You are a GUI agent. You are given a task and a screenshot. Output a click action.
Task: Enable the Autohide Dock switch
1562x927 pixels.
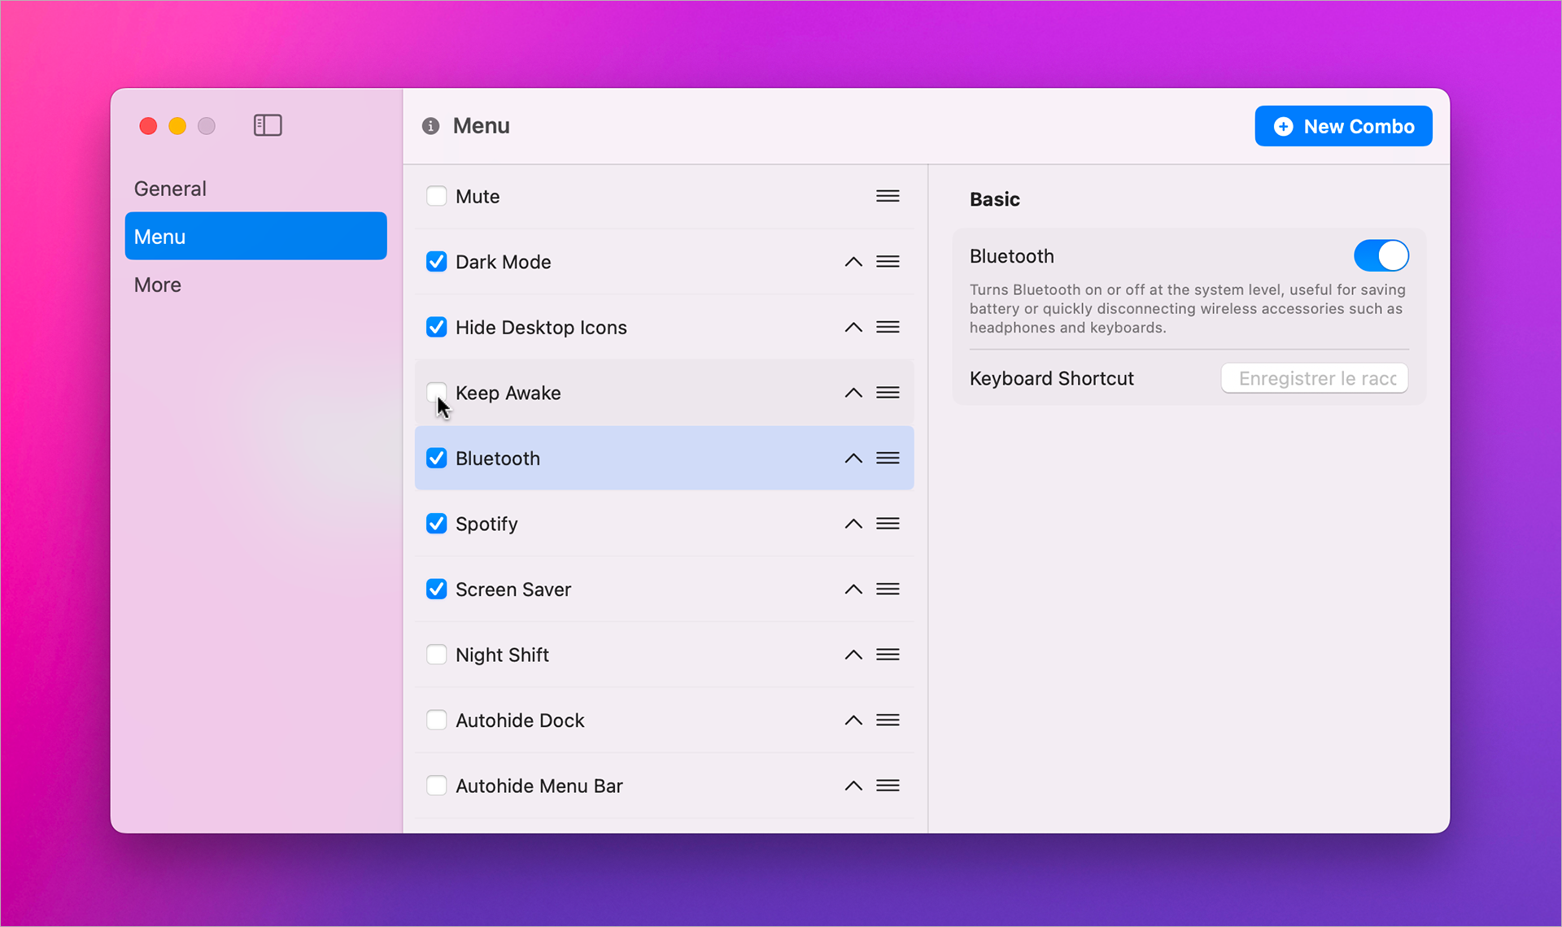pyautogui.click(x=436, y=720)
